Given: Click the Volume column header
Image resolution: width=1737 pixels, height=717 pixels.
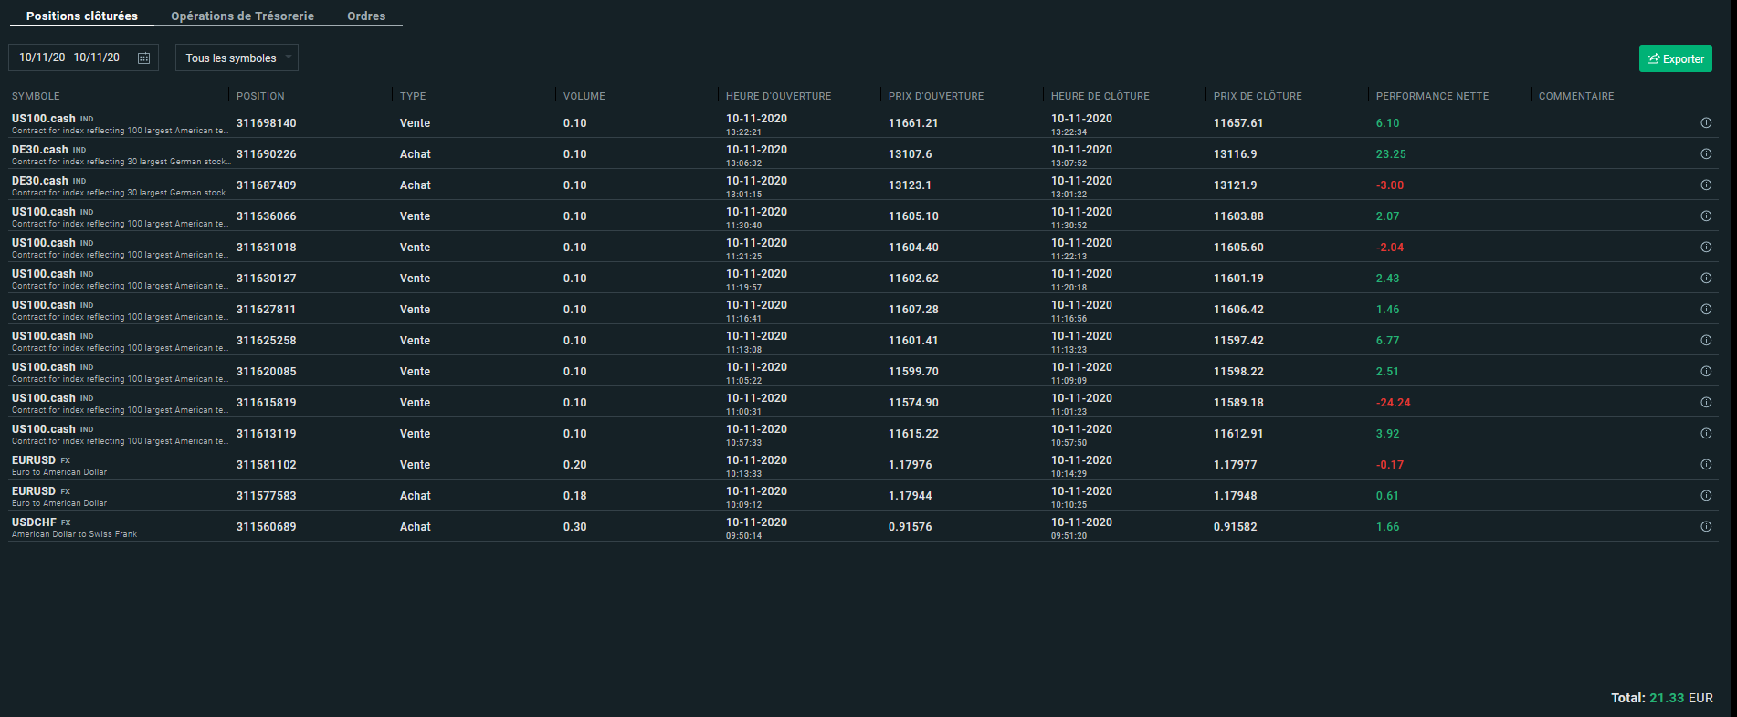Looking at the screenshot, I should click(584, 96).
